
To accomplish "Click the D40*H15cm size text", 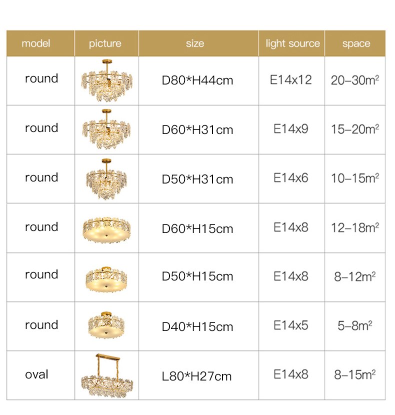I will point(197,327).
